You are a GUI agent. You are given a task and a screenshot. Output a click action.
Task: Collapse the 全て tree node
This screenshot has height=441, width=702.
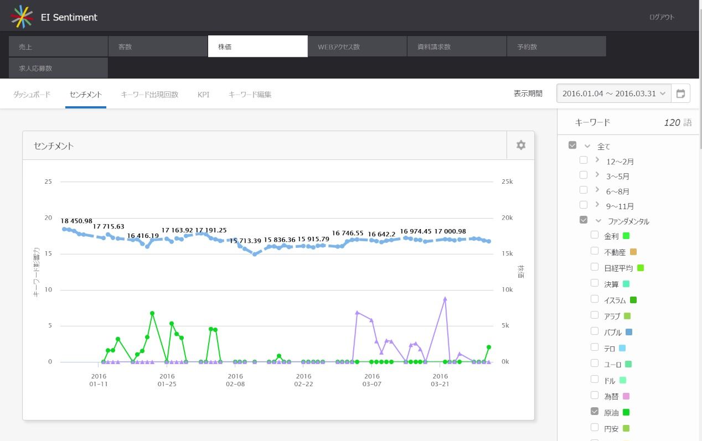click(587, 146)
